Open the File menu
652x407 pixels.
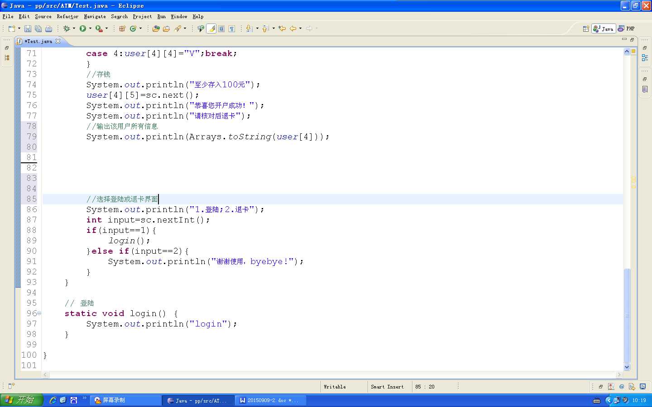pos(8,16)
